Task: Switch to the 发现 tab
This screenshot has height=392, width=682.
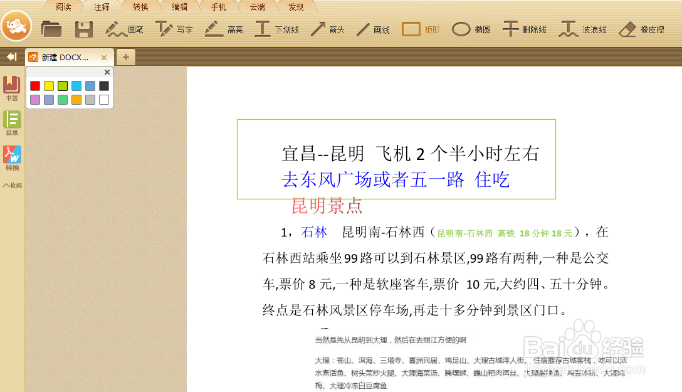Action: (296, 7)
